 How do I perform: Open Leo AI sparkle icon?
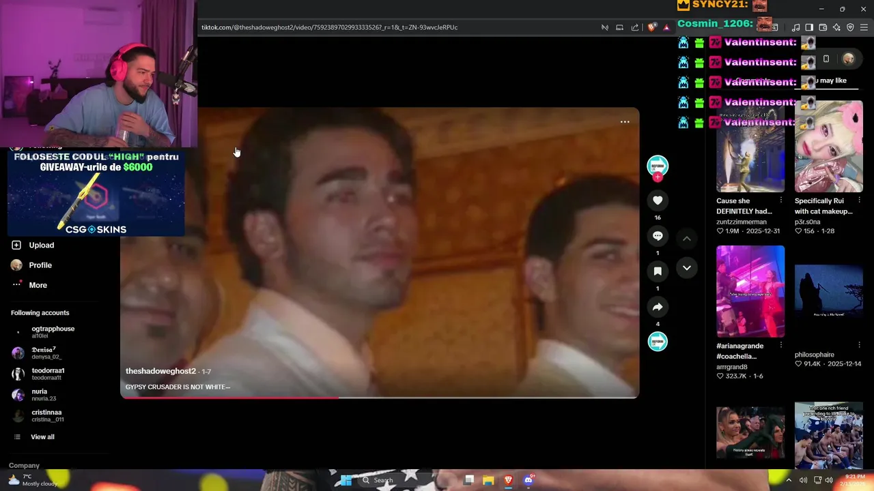coord(836,27)
